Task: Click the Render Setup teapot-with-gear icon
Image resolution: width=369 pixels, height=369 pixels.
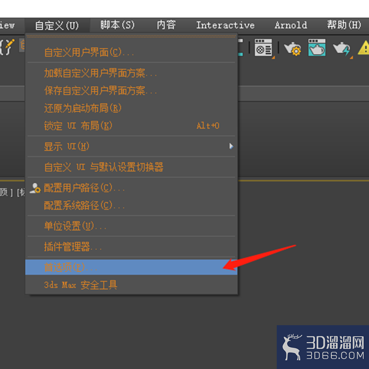Action: click(x=292, y=49)
